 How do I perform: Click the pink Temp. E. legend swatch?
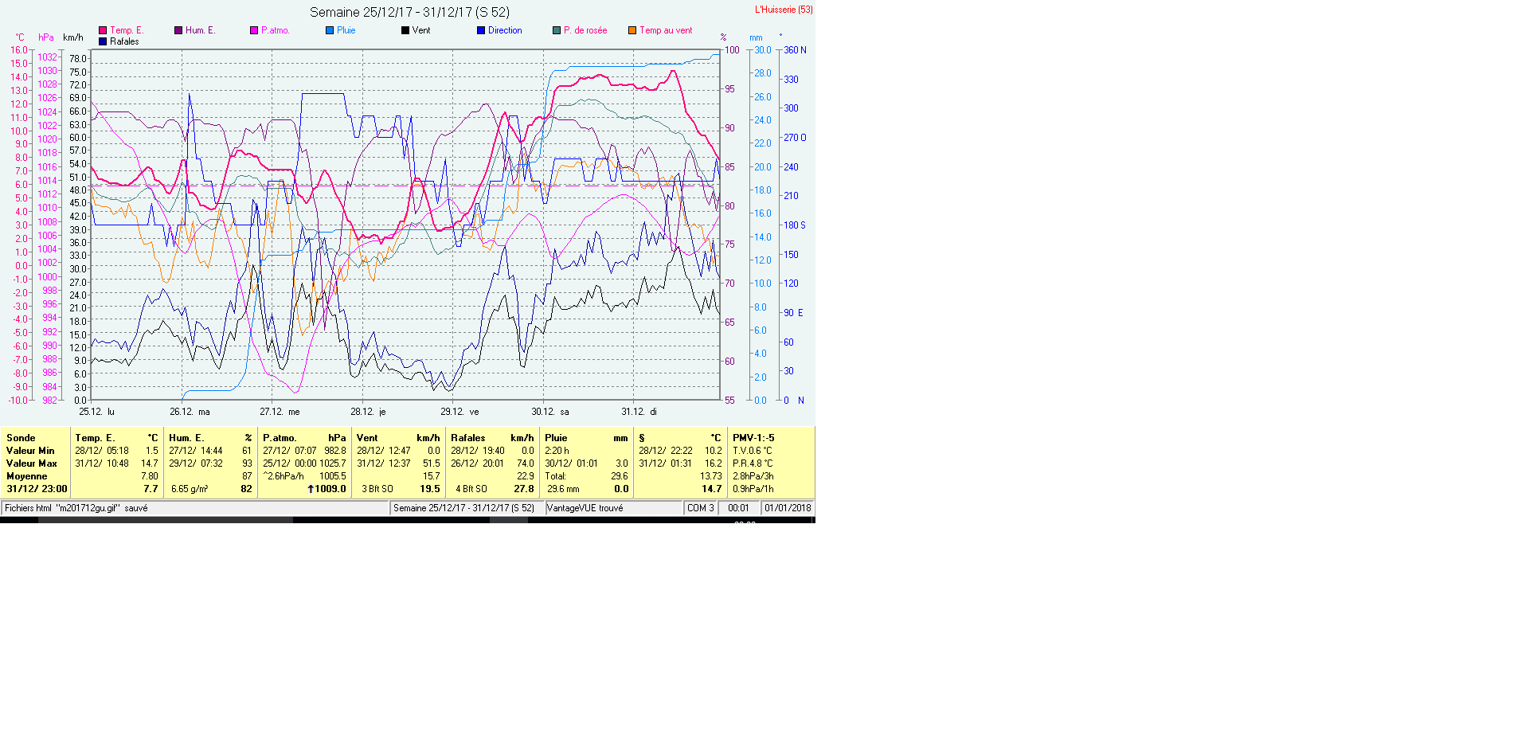click(x=103, y=30)
